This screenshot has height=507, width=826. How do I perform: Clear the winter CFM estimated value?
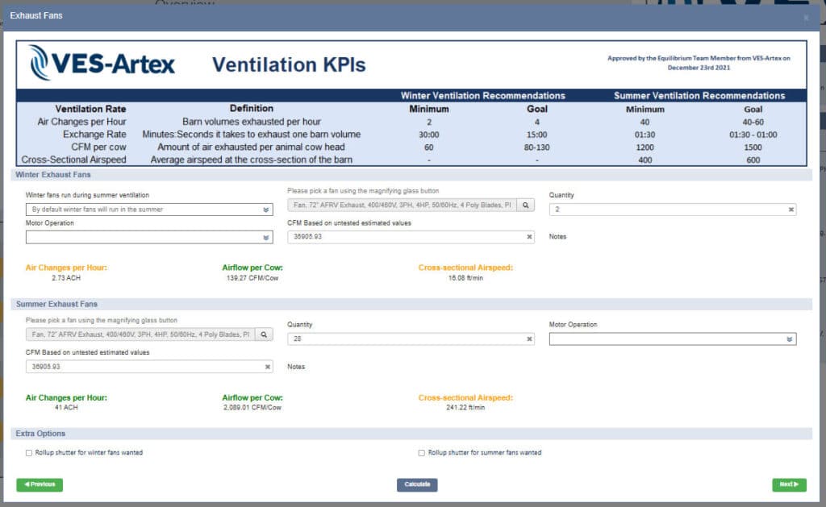point(529,237)
